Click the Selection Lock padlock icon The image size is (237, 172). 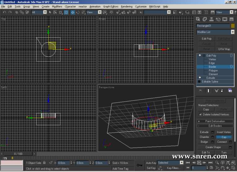pos(44,163)
